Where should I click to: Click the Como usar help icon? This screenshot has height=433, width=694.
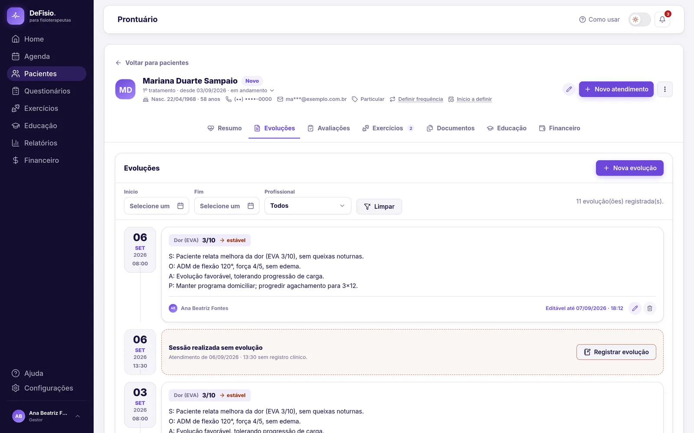583,19
